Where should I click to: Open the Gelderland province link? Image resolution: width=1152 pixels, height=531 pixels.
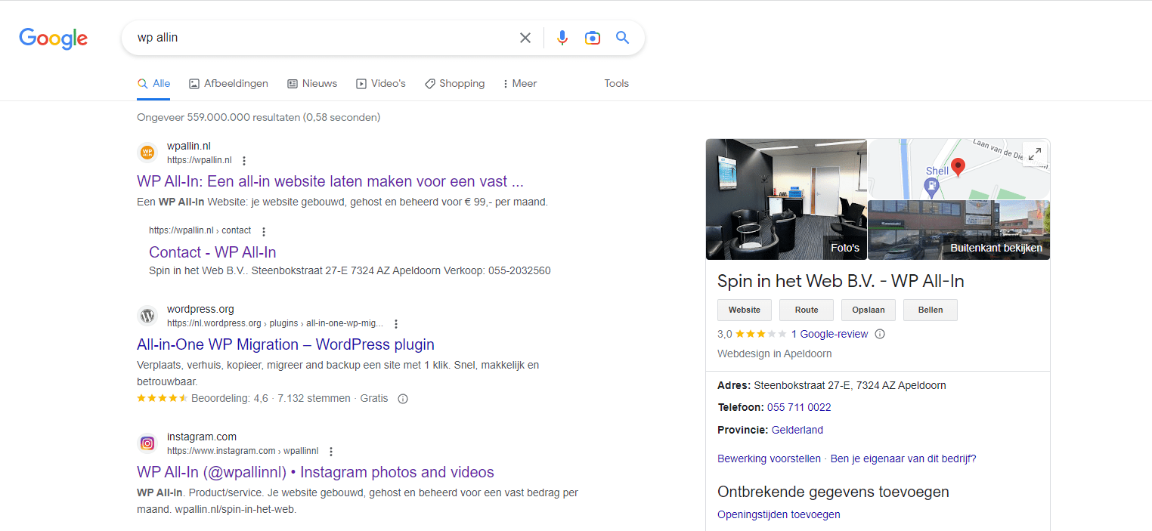pyautogui.click(x=797, y=430)
